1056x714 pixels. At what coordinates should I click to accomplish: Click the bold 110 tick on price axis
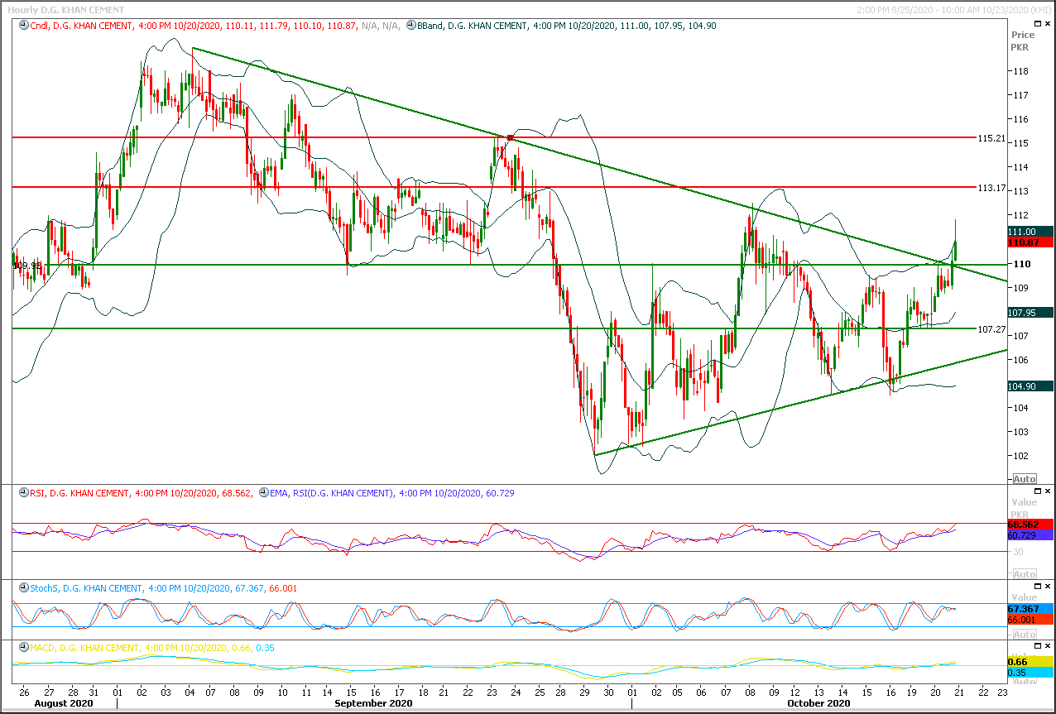pos(1022,264)
